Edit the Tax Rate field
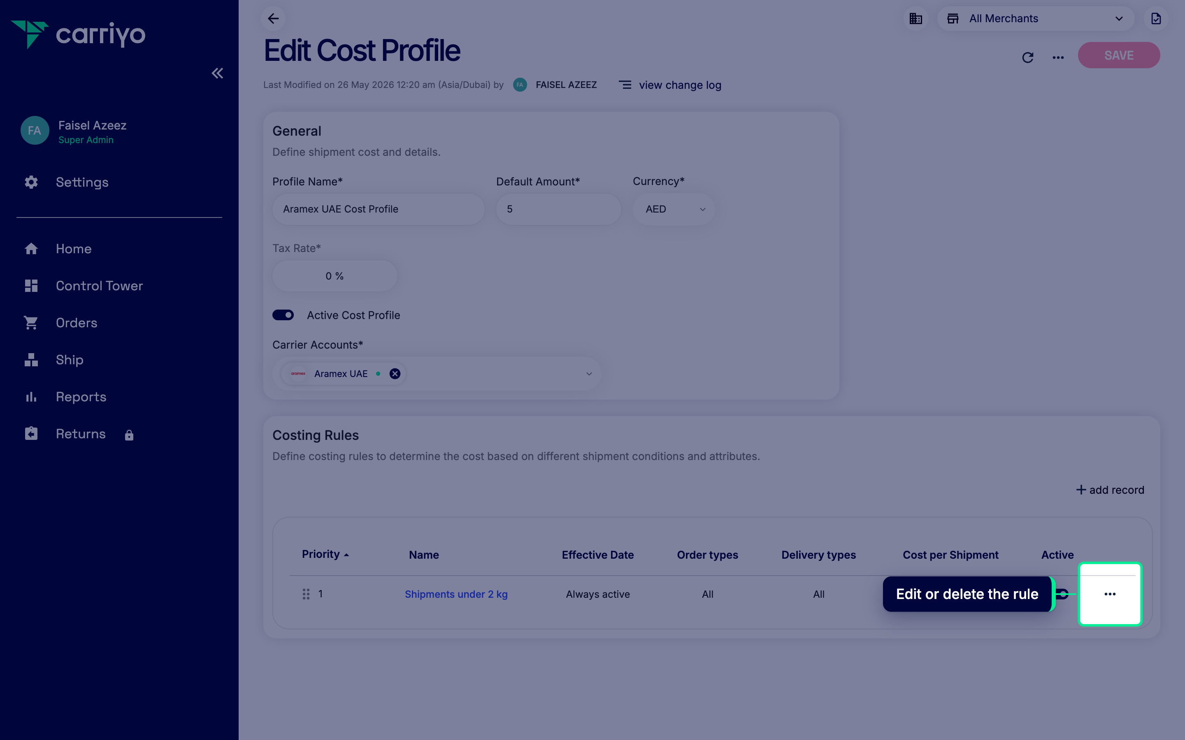Image resolution: width=1185 pixels, height=740 pixels. [x=335, y=276]
